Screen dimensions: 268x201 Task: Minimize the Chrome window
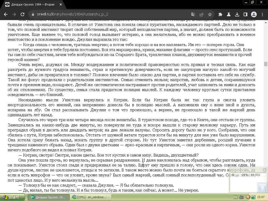pyautogui.click(x=246, y=2)
